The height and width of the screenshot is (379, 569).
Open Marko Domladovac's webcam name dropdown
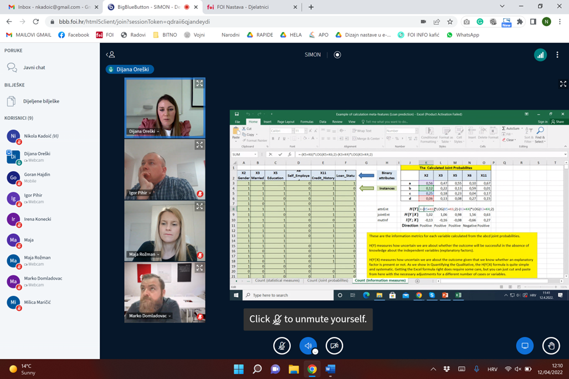[150, 316]
